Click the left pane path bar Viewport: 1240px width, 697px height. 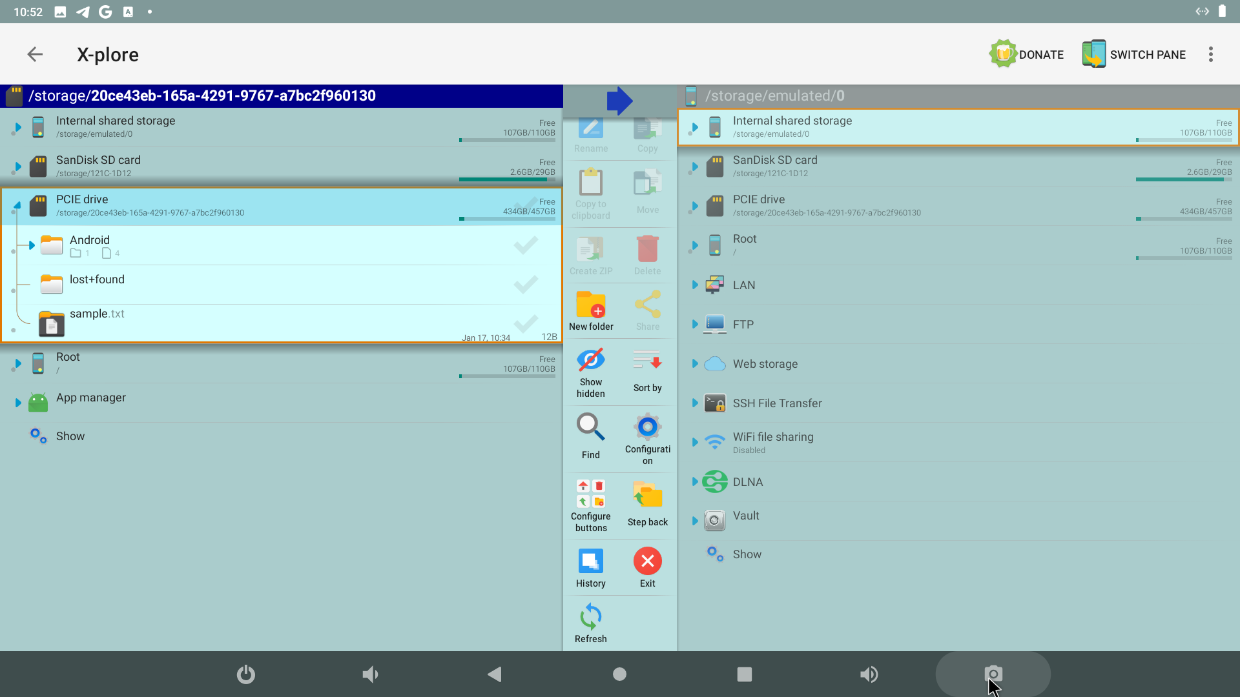(282, 96)
